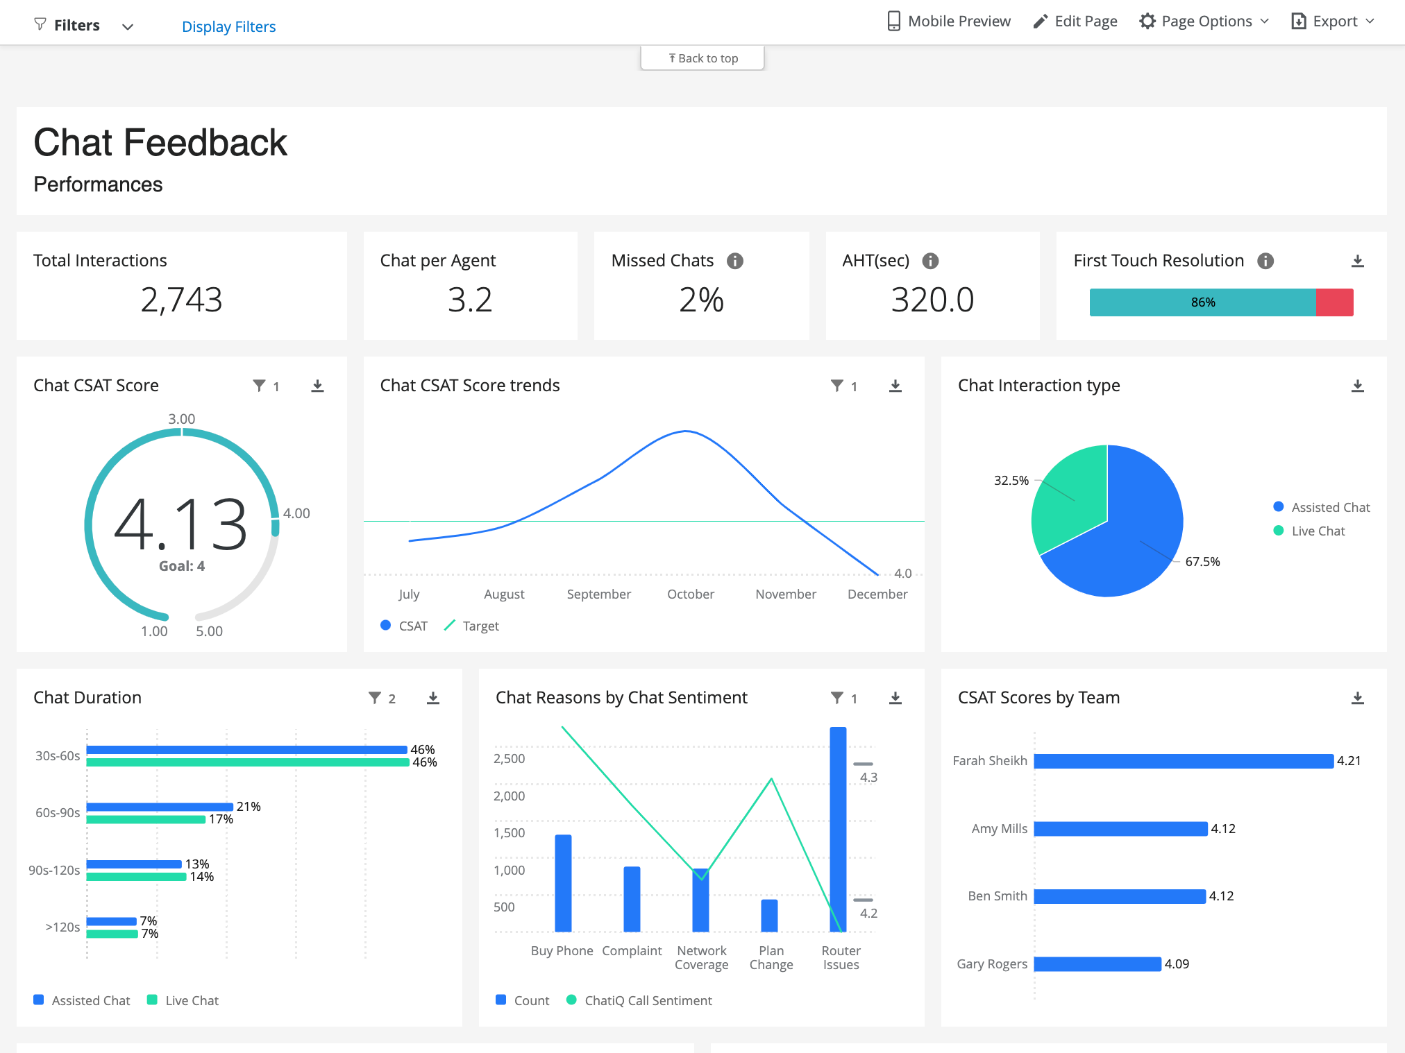This screenshot has width=1405, height=1053.
Task: Click Back to top button
Action: pos(702,58)
